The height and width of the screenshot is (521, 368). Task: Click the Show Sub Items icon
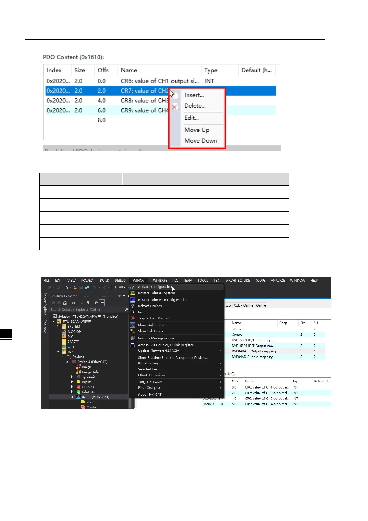(x=133, y=331)
